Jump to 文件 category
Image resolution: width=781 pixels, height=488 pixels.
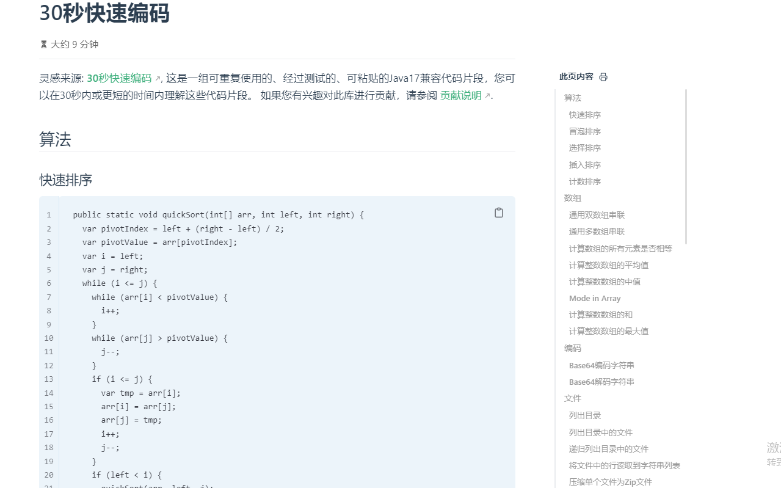[573, 398]
